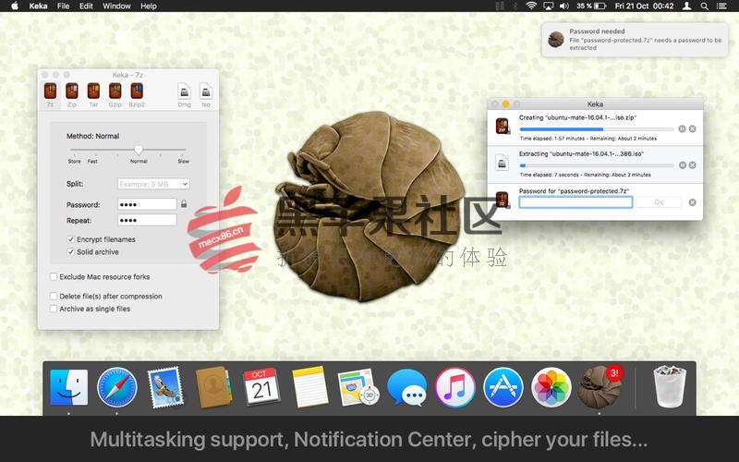739x462 pixels.
Task: Click the Password needed notification
Action: pos(635,40)
